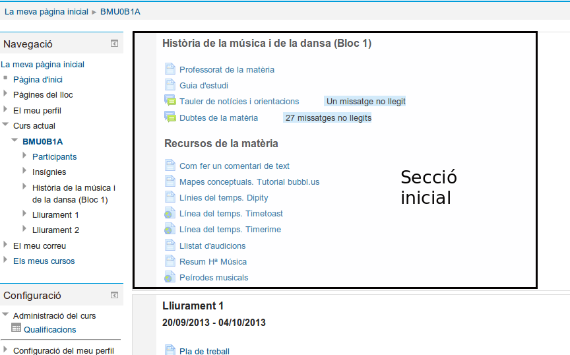Click the forum icon beside Dubtes de la matèria
The height and width of the screenshot is (355, 570).
tap(170, 117)
